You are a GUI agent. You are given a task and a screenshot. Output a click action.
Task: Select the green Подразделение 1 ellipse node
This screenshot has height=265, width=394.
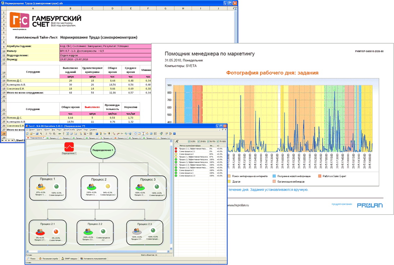pyautogui.click(x=103, y=150)
